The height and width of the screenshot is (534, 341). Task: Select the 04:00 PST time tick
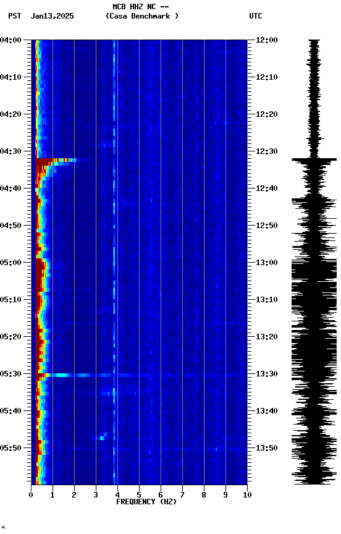(11, 40)
